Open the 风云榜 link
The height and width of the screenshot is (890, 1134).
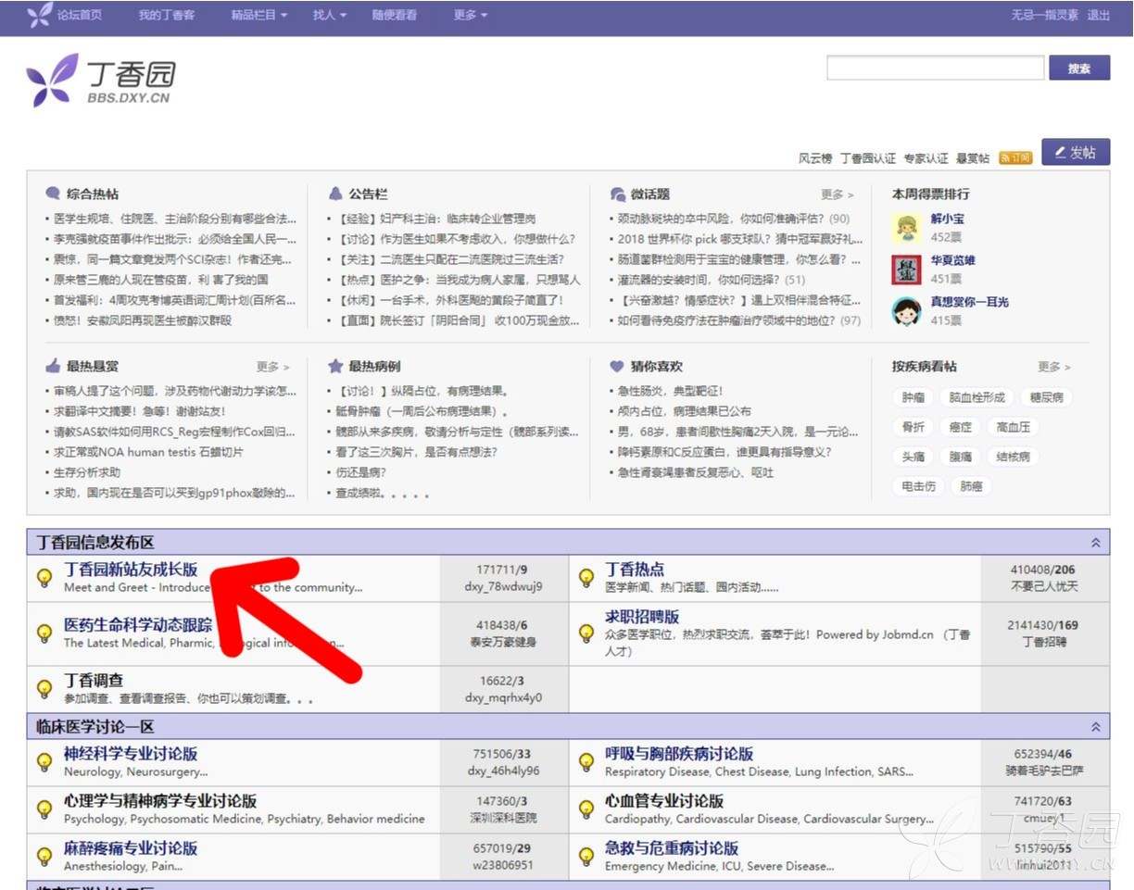point(815,158)
